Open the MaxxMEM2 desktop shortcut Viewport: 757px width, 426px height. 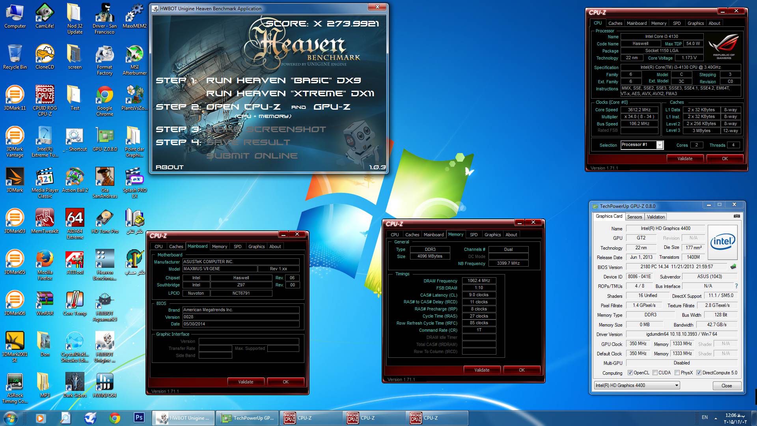[134, 16]
